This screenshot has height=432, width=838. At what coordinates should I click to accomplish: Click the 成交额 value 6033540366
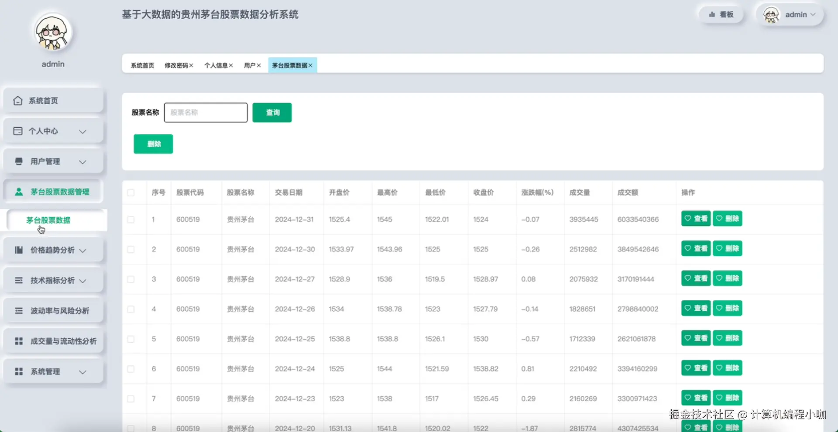638,219
